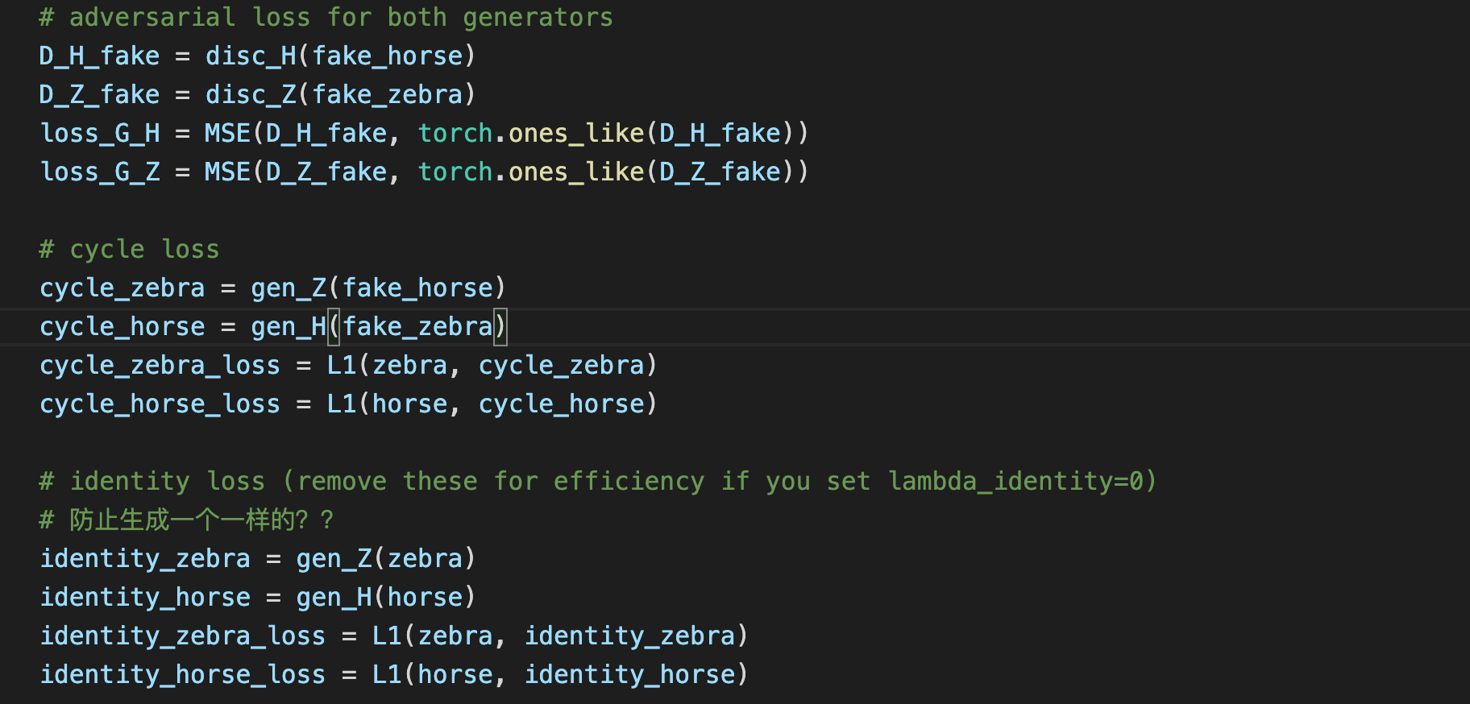Click gen_H in the cycle_horse line
The height and width of the screenshot is (704, 1470).
click(x=289, y=326)
